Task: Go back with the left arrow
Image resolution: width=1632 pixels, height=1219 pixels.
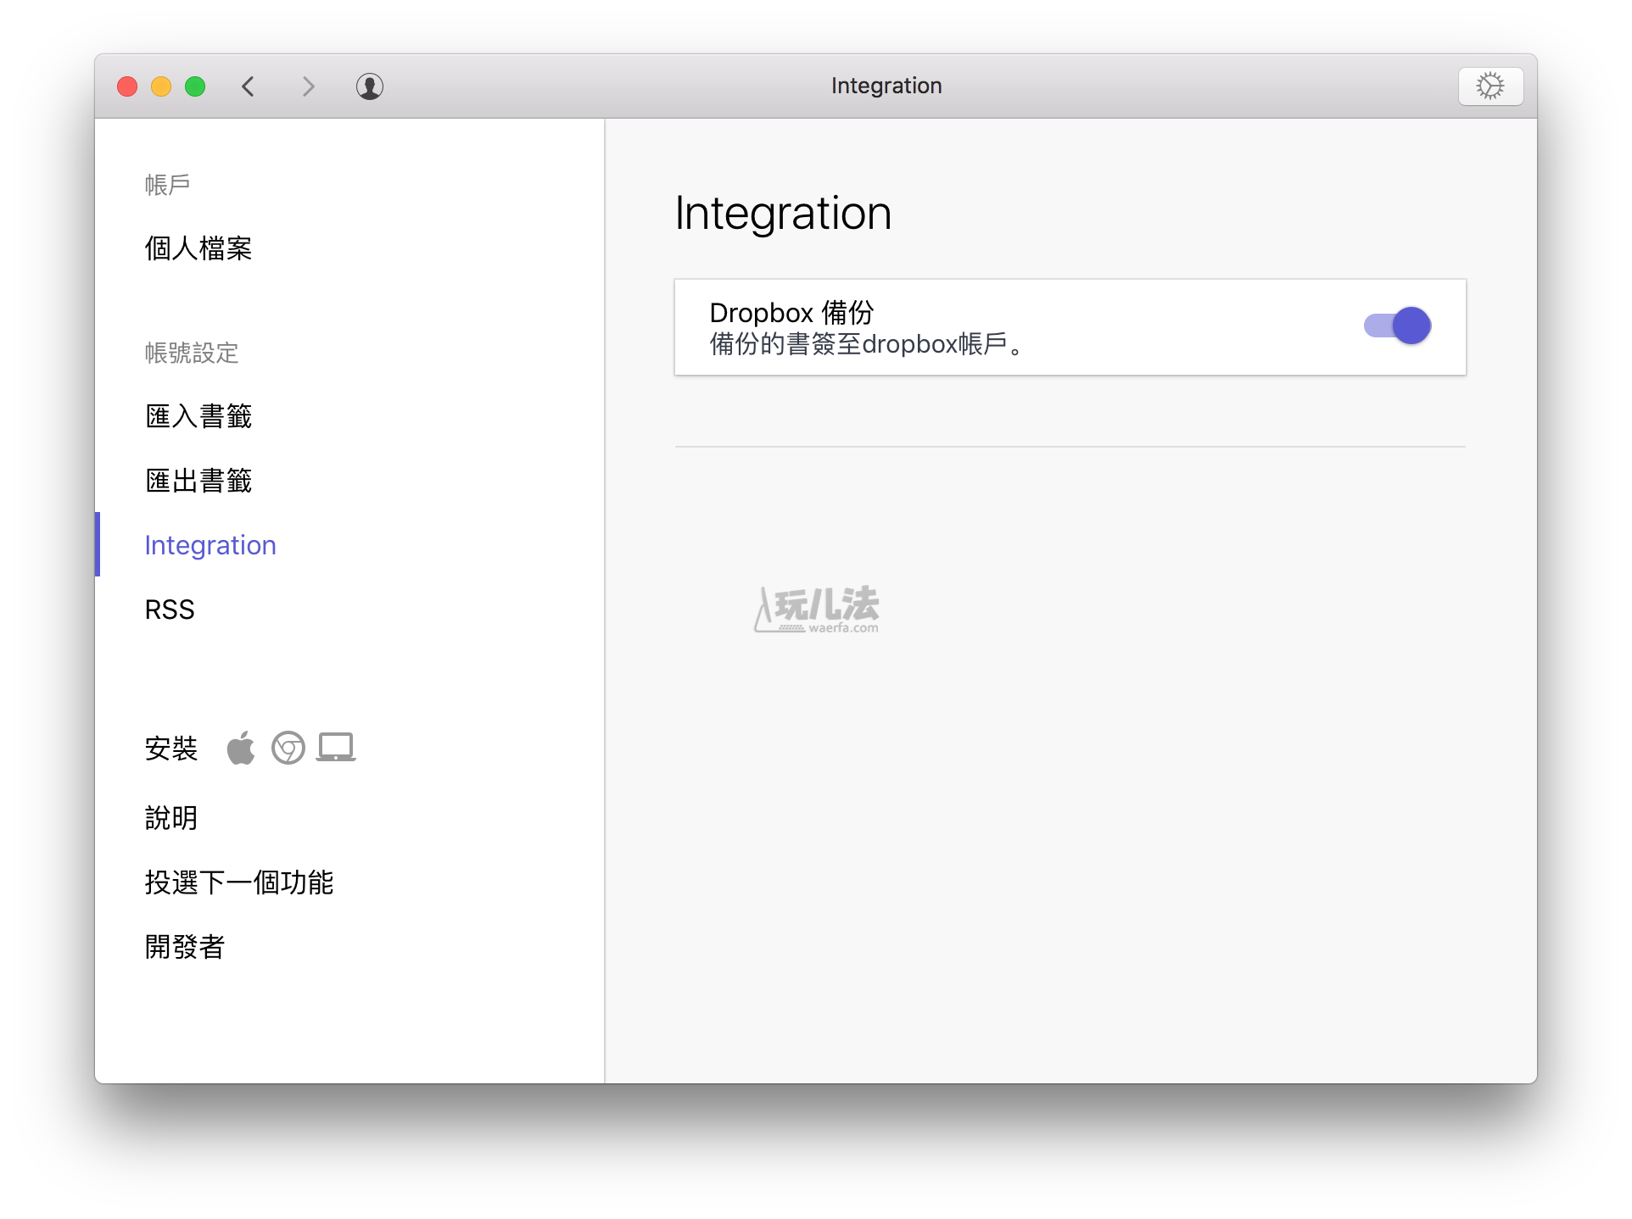Action: point(248,86)
